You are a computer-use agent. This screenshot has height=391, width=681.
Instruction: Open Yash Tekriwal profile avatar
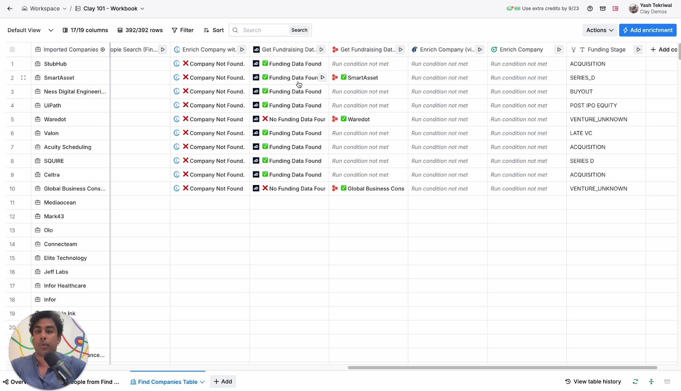(x=634, y=9)
